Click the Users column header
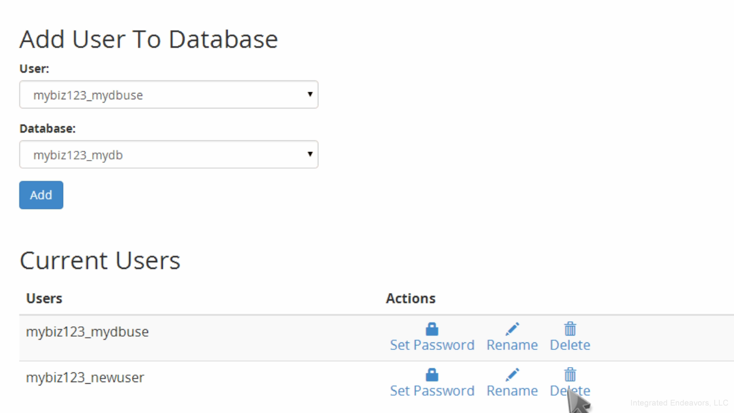 pyautogui.click(x=44, y=298)
